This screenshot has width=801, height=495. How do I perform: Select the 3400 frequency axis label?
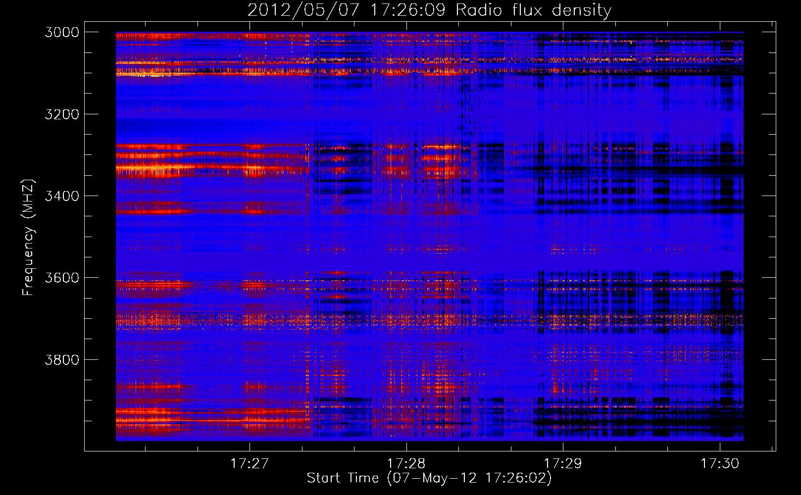click(62, 196)
